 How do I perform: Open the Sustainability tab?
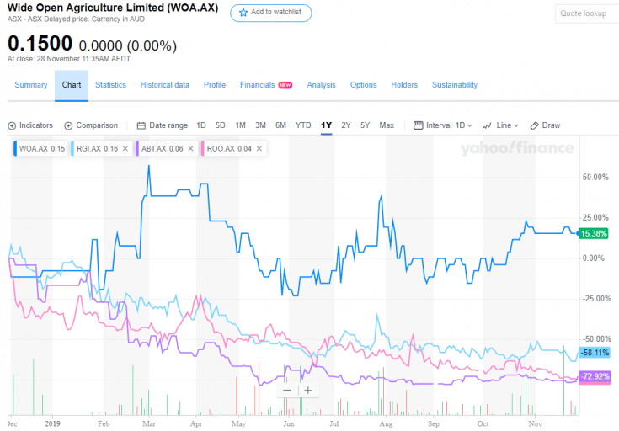pyautogui.click(x=455, y=85)
